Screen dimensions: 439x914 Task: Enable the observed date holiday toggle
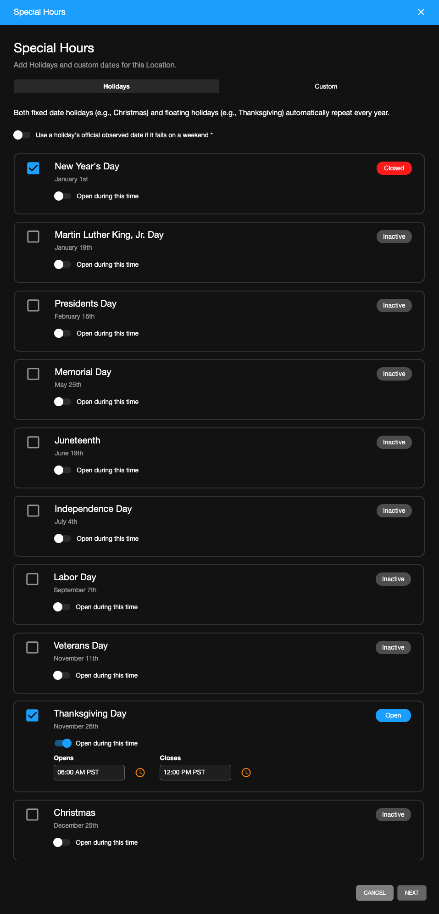click(22, 135)
